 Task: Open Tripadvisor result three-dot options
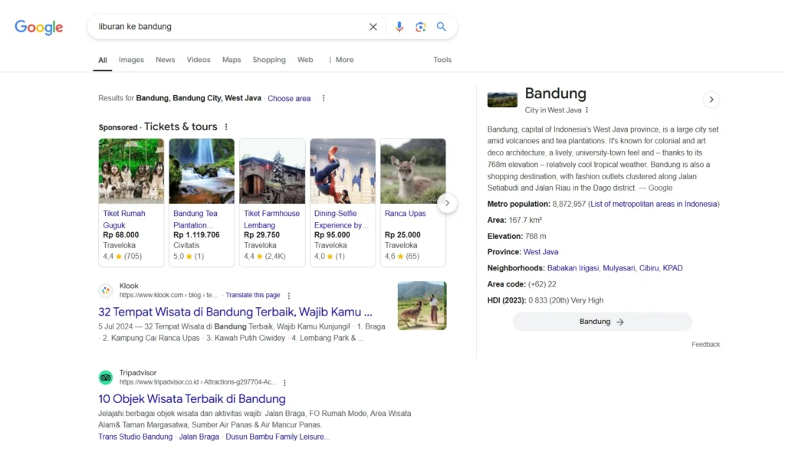[x=285, y=382]
